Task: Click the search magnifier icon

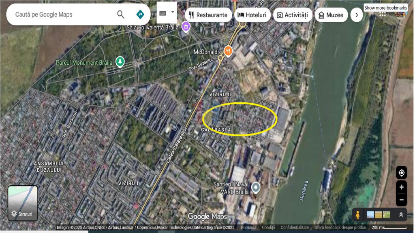Action: [x=120, y=15]
